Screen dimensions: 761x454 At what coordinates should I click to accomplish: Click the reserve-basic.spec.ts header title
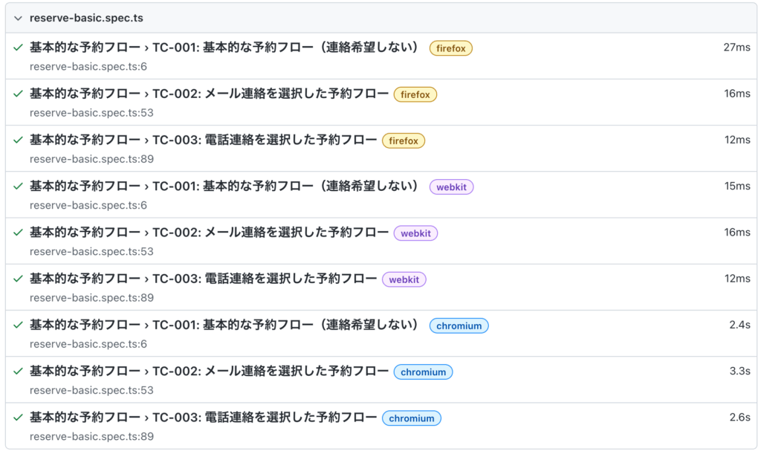[86, 18]
